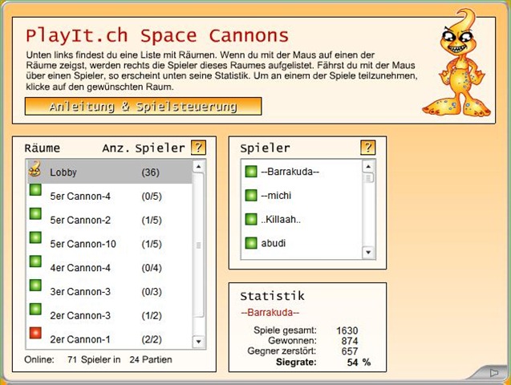
Task: Click green status icon of 5er Cannon-10
Action: pos(35,237)
